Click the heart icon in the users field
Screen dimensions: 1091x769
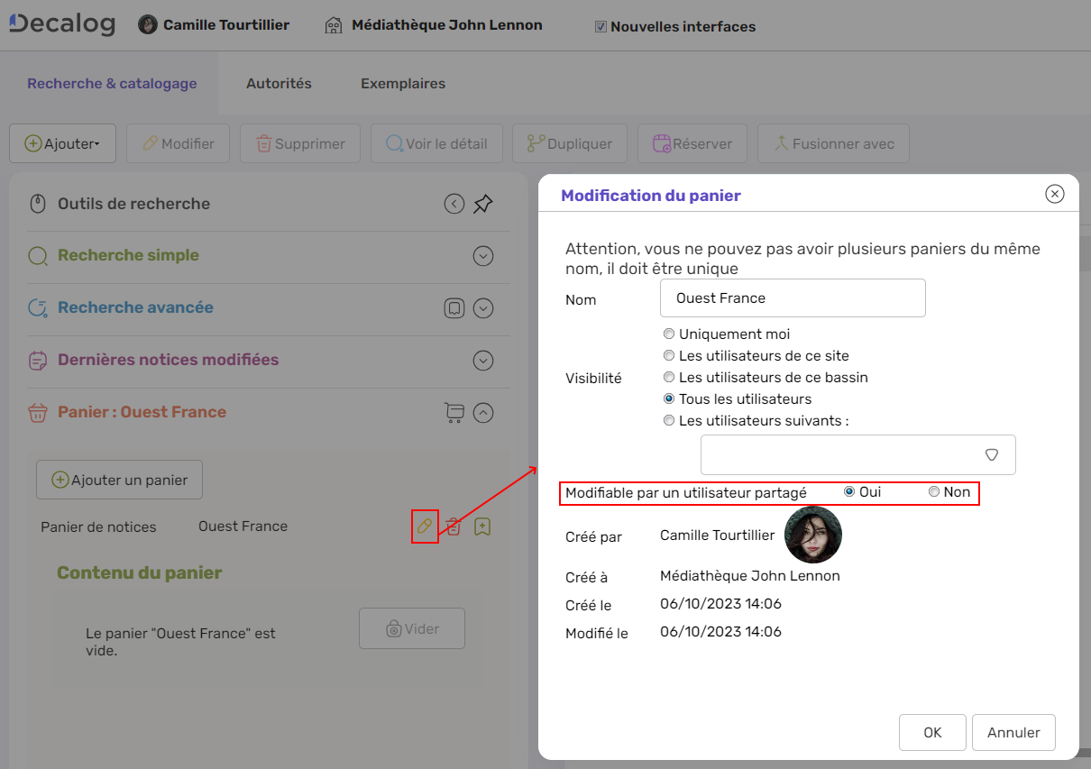[x=993, y=454]
